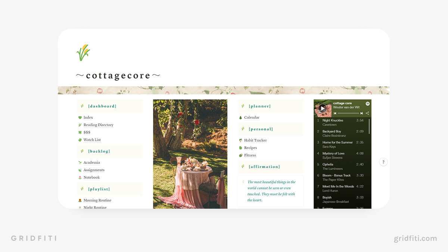Click the wheat icon in the dashboard header

[x=82, y=106]
